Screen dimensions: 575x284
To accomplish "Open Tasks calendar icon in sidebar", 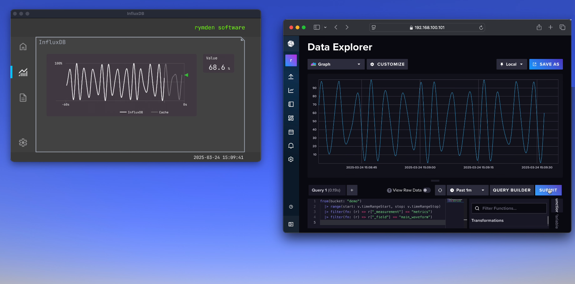I will click(x=291, y=132).
